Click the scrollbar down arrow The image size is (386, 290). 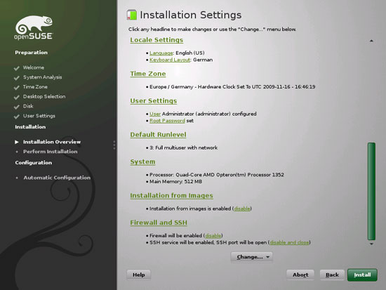pyautogui.click(x=371, y=244)
